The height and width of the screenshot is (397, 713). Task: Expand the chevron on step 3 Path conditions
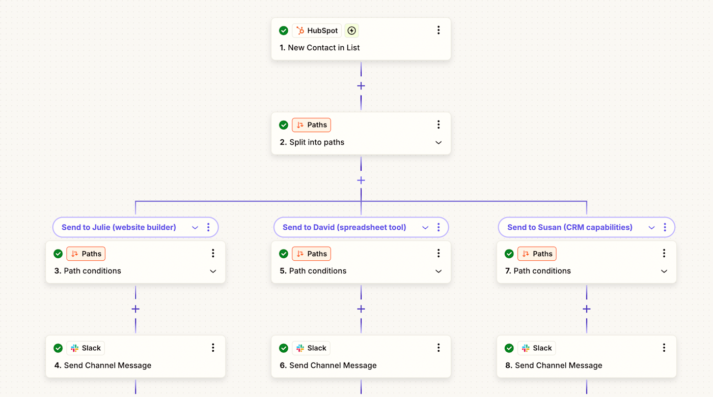tap(213, 271)
